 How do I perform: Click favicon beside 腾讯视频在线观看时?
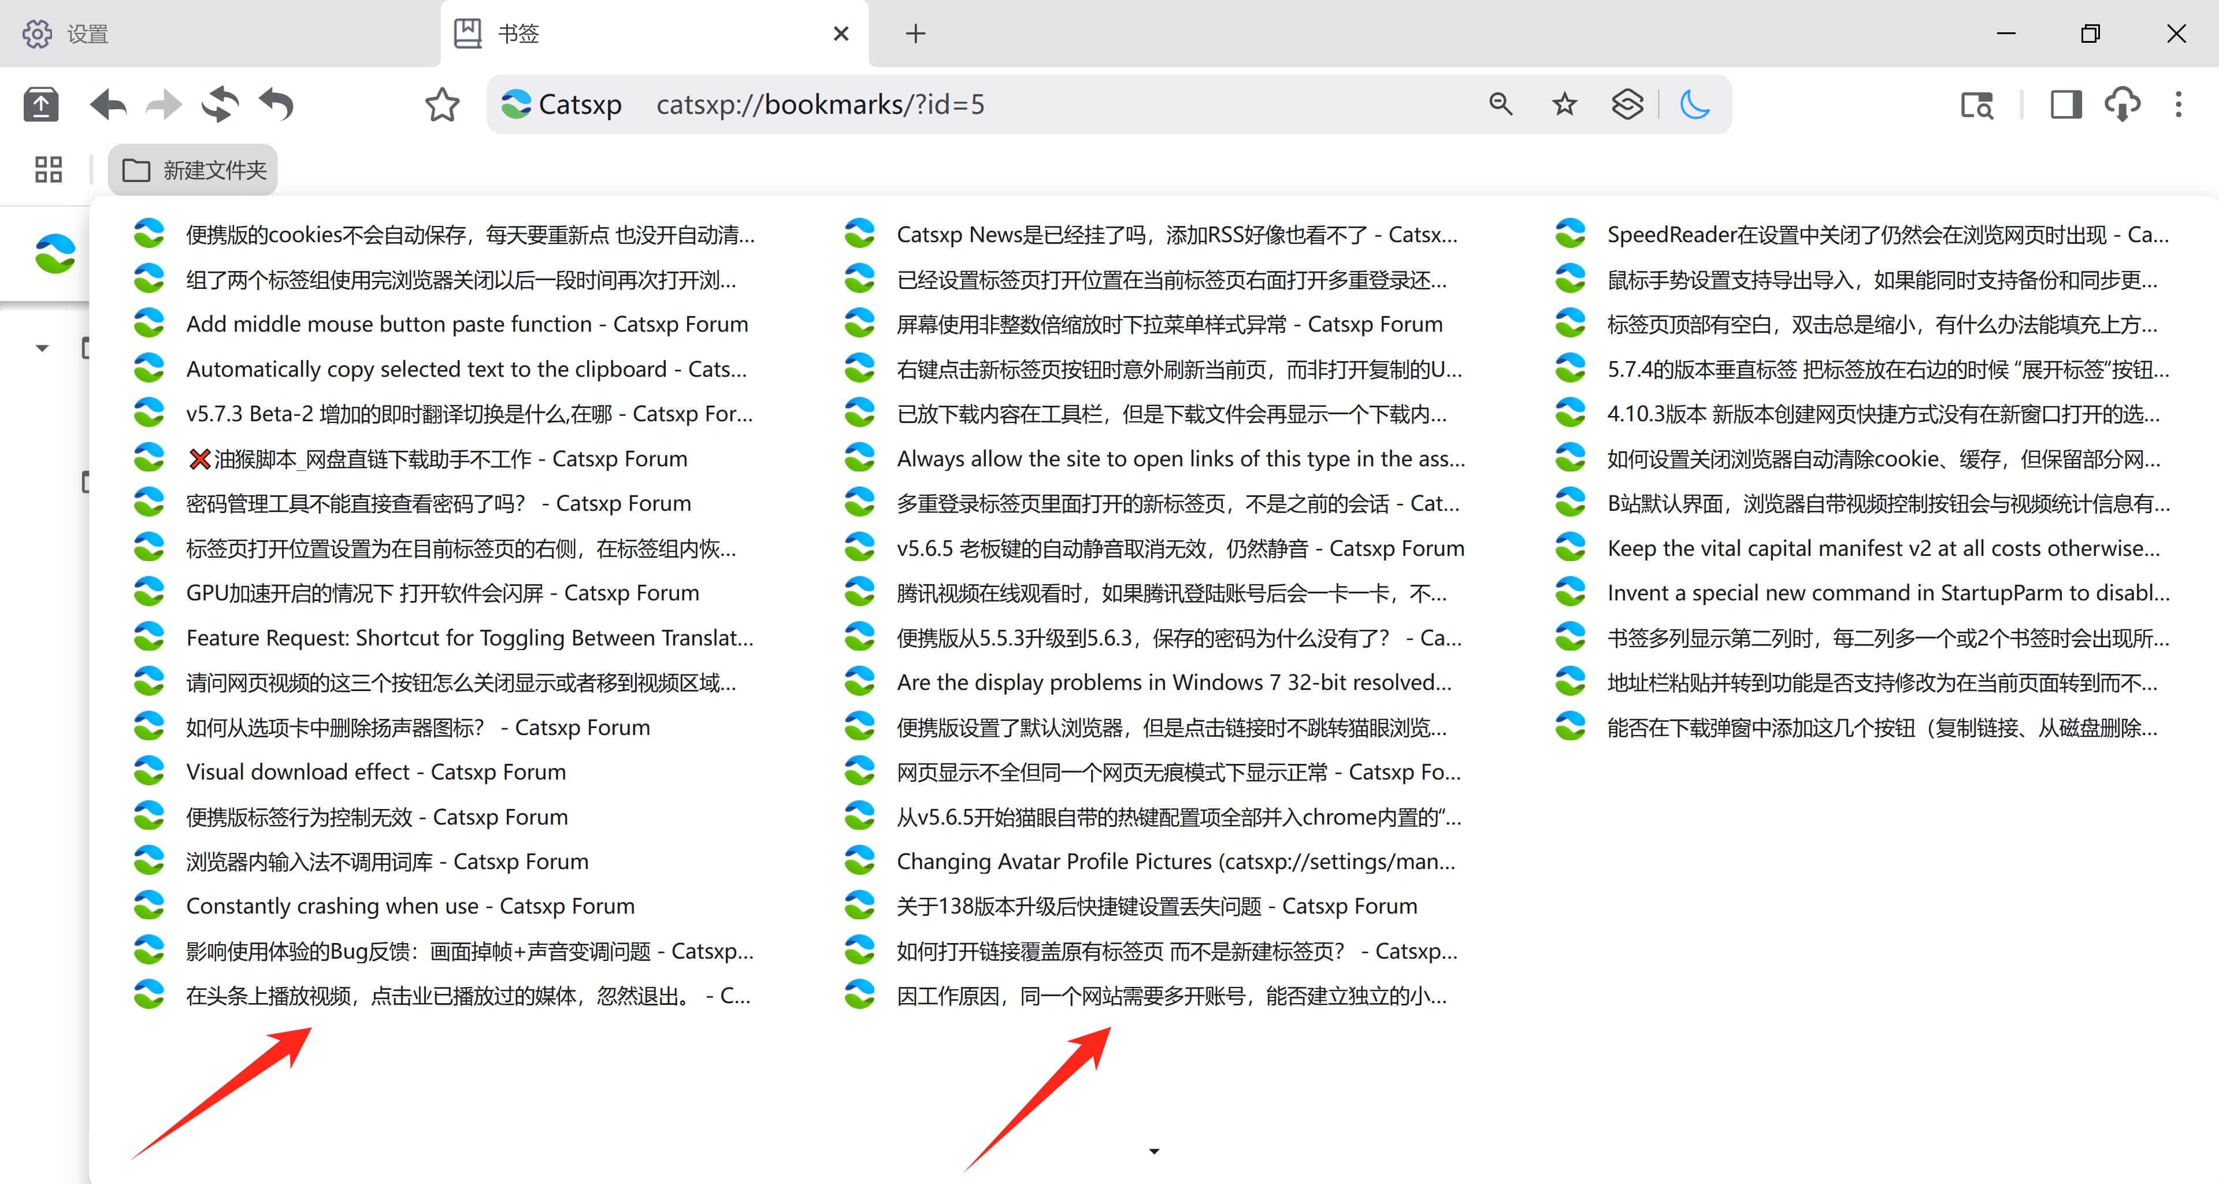click(860, 592)
